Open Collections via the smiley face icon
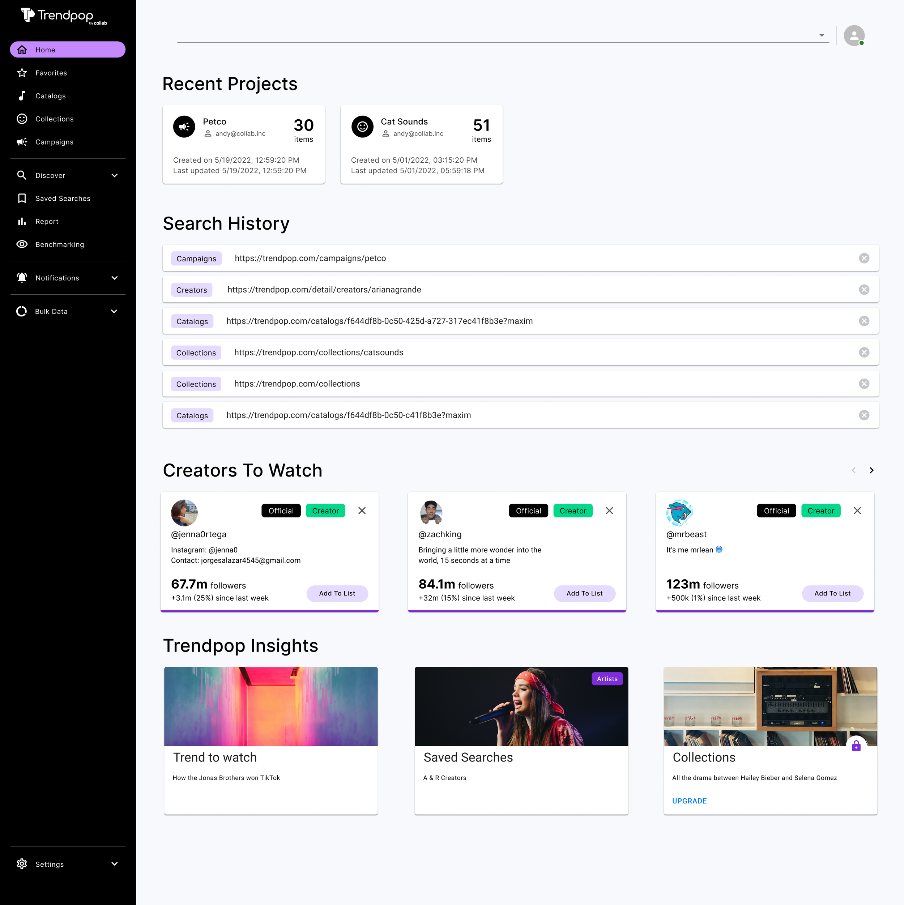This screenshot has width=904, height=905. 22,119
